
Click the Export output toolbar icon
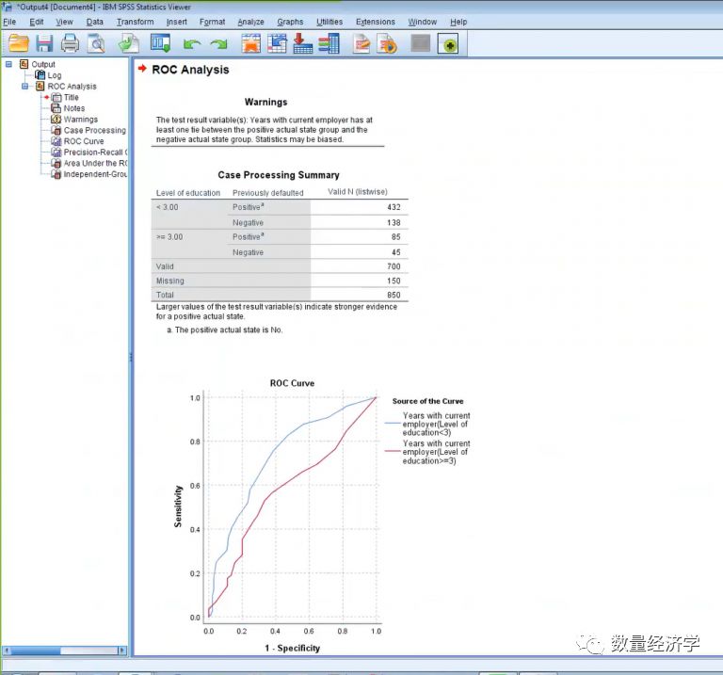(129, 43)
